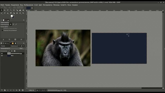
Task: Switch to the Images tab icon
Action: click(x=8, y=20)
